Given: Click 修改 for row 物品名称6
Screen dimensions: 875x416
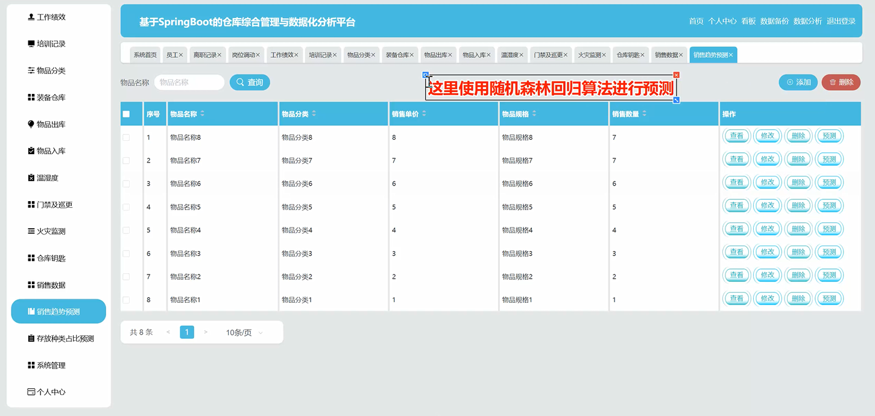Looking at the screenshot, I should (768, 182).
